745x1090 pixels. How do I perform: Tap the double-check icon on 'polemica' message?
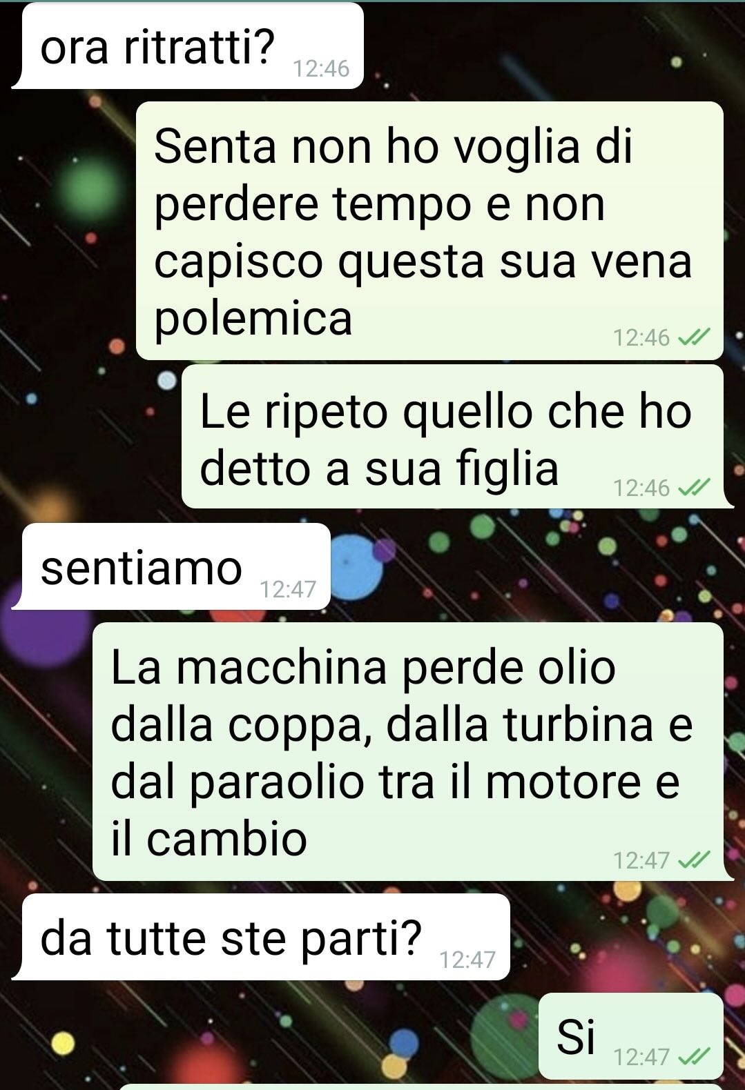pos(693,337)
